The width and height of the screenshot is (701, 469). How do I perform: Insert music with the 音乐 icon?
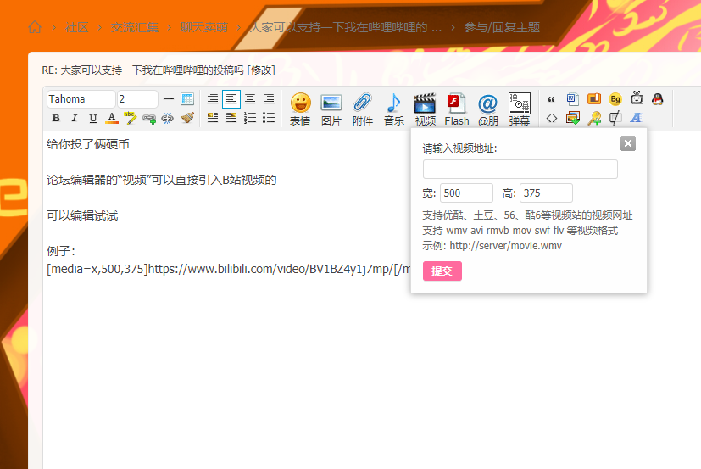click(393, 109)
